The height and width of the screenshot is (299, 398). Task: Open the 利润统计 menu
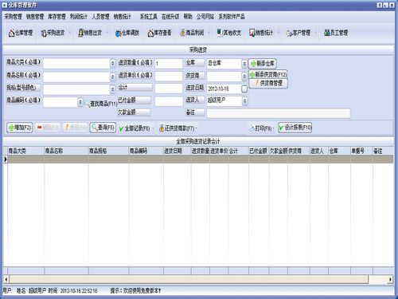tap(79, 17)
